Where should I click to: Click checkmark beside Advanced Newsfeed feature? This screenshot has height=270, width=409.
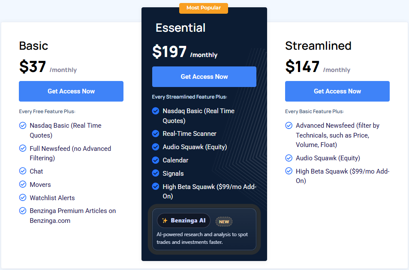point(289,126)
